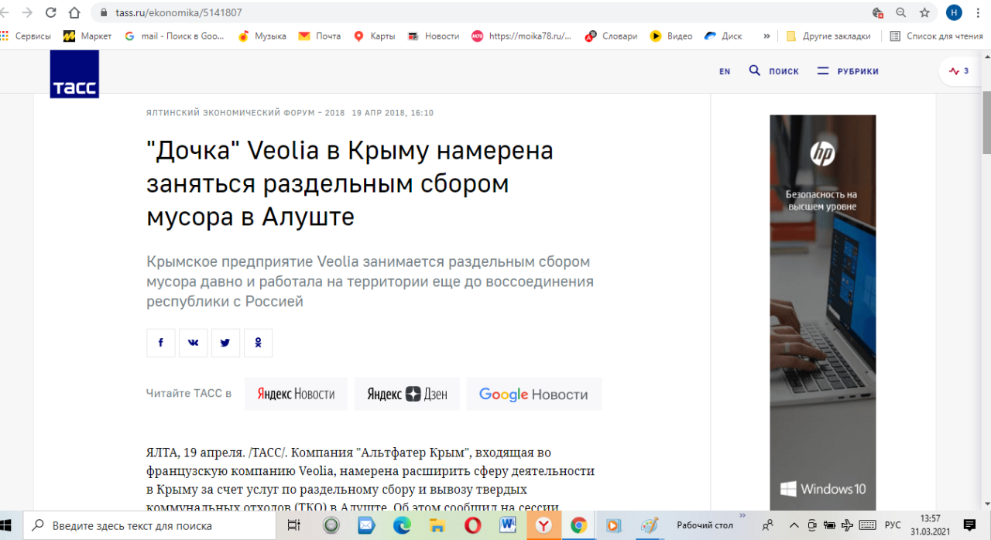Open Новости bookmark
Viewport: 991px width, 540px height.
click(434, 36)
